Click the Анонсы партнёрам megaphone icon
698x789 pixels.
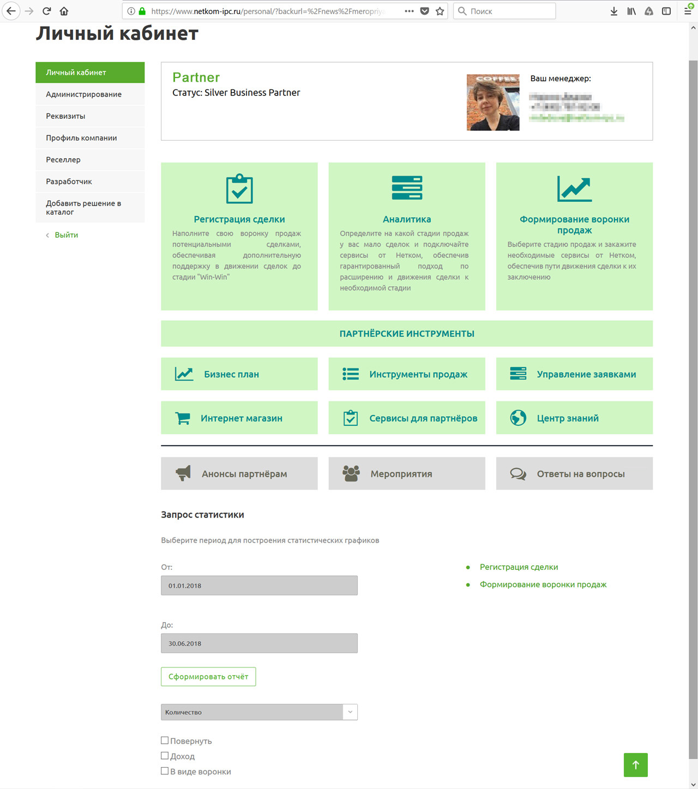[x=183, y=473]
